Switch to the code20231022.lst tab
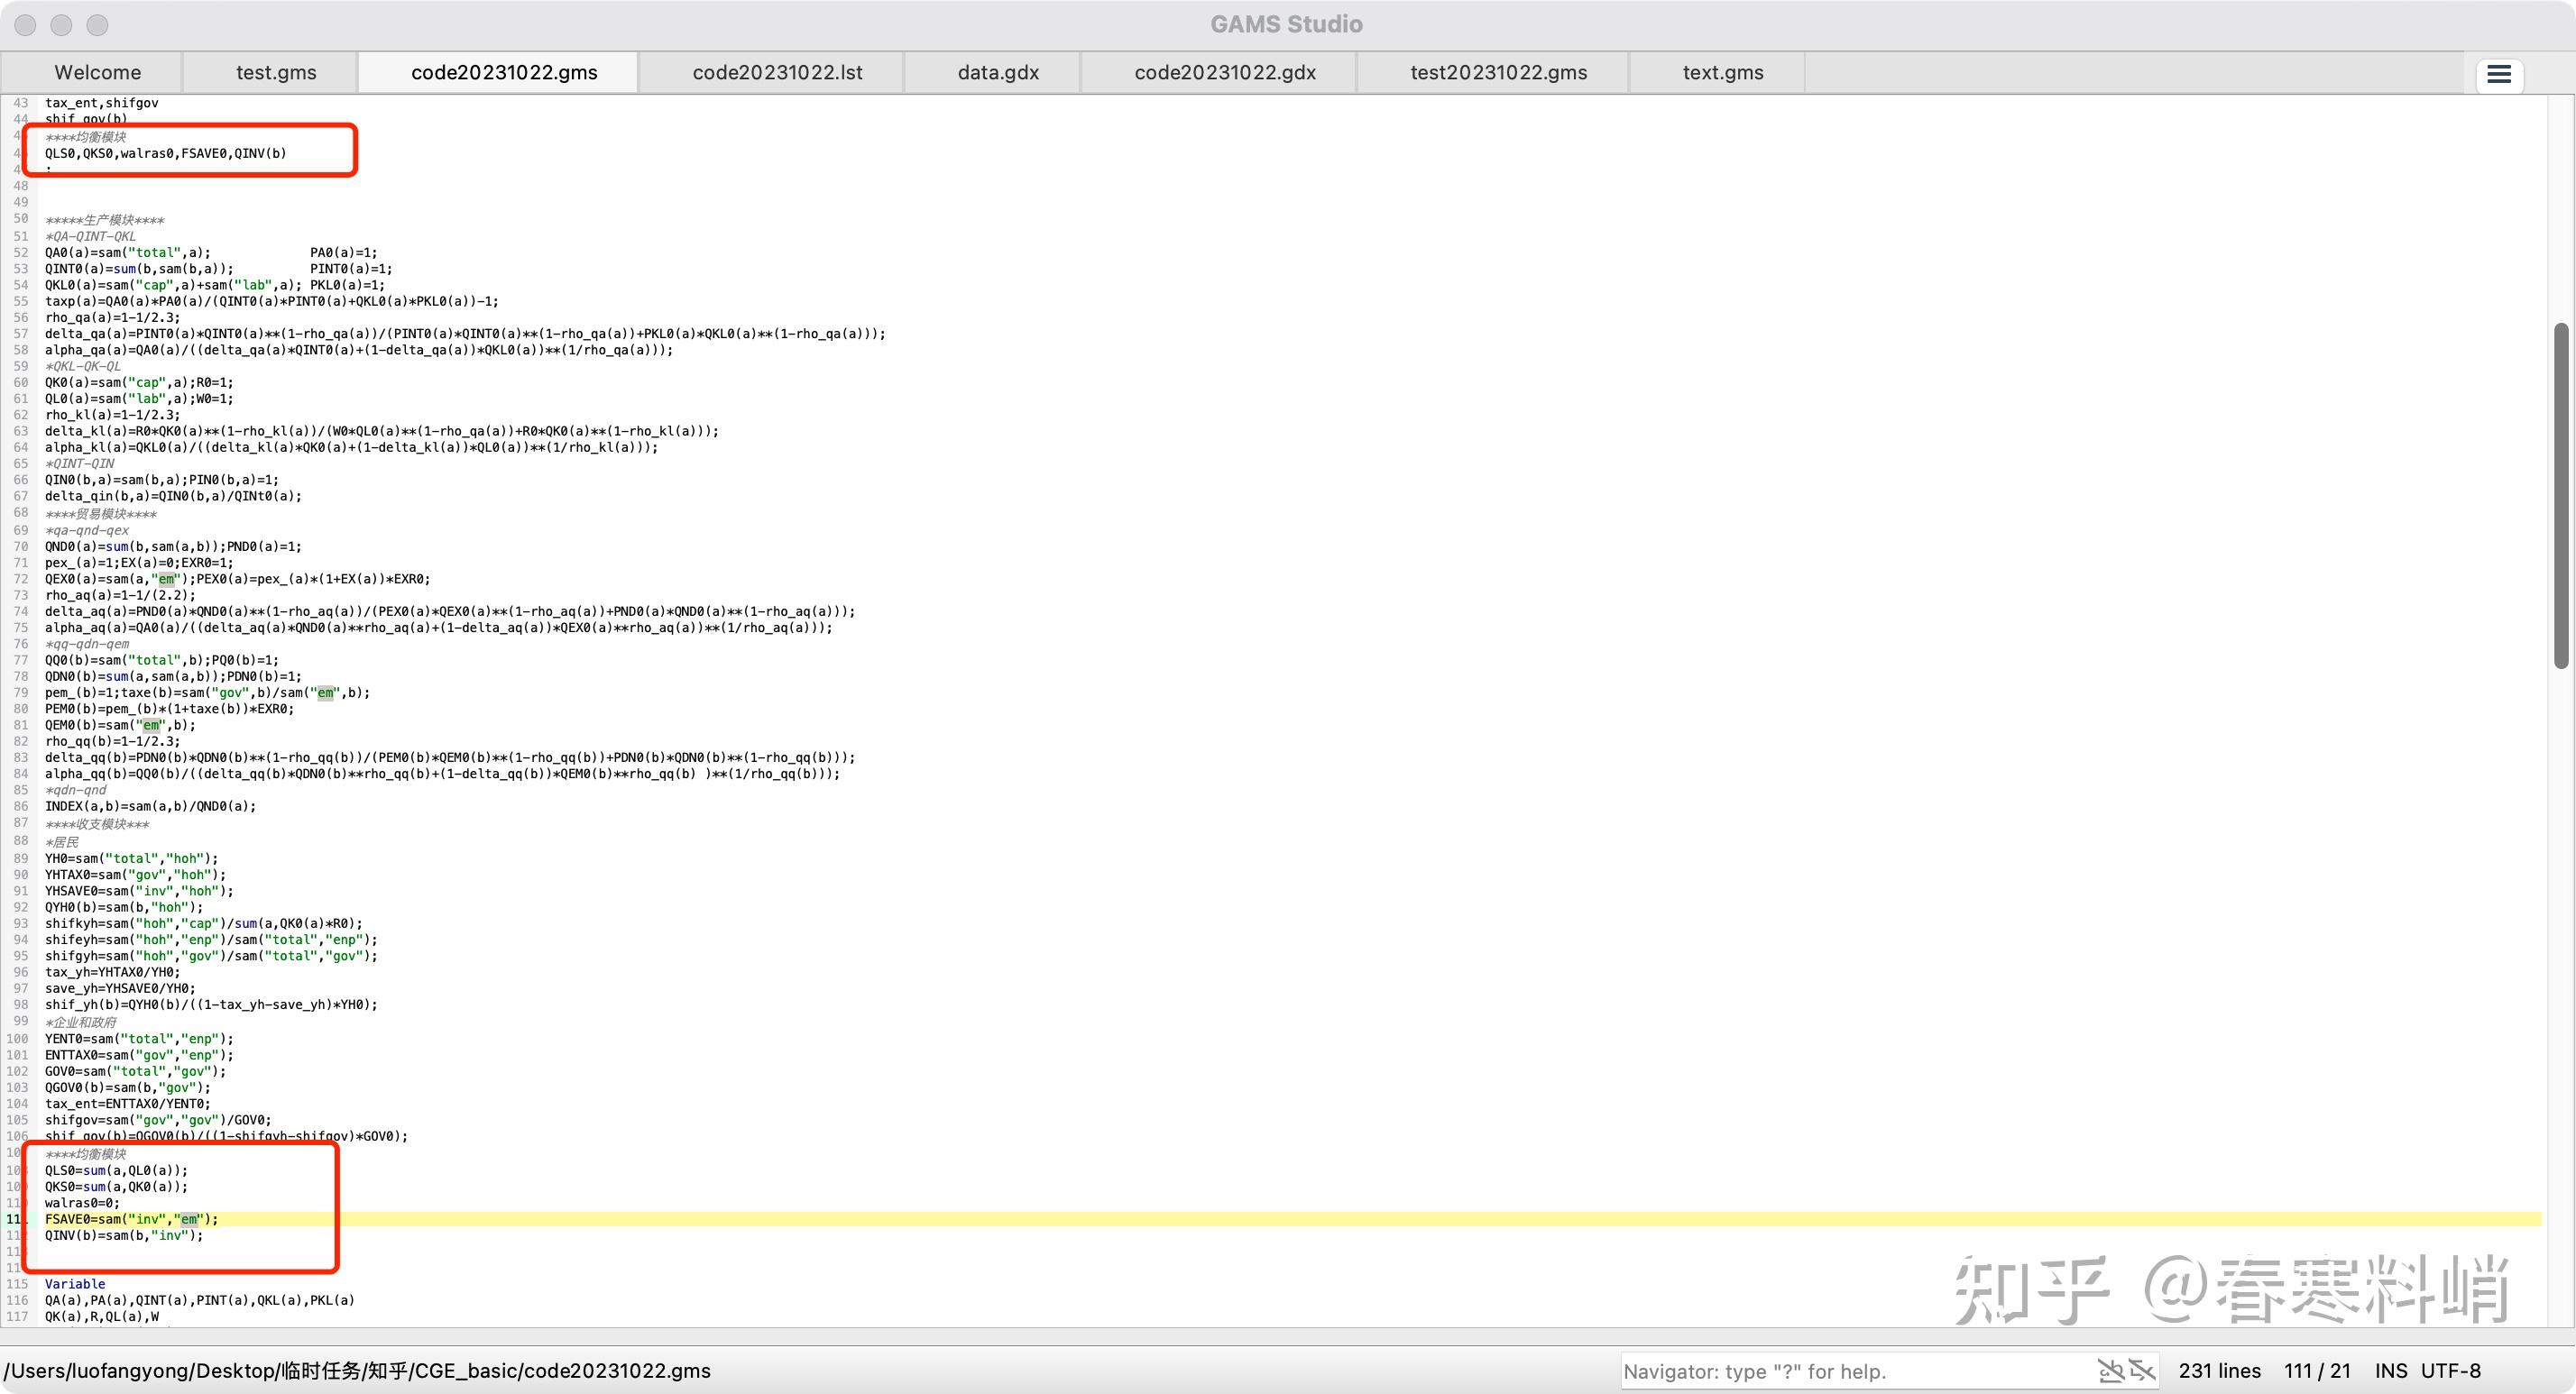Screen dimensions: 2576x1394 click(x=777, y=72)
